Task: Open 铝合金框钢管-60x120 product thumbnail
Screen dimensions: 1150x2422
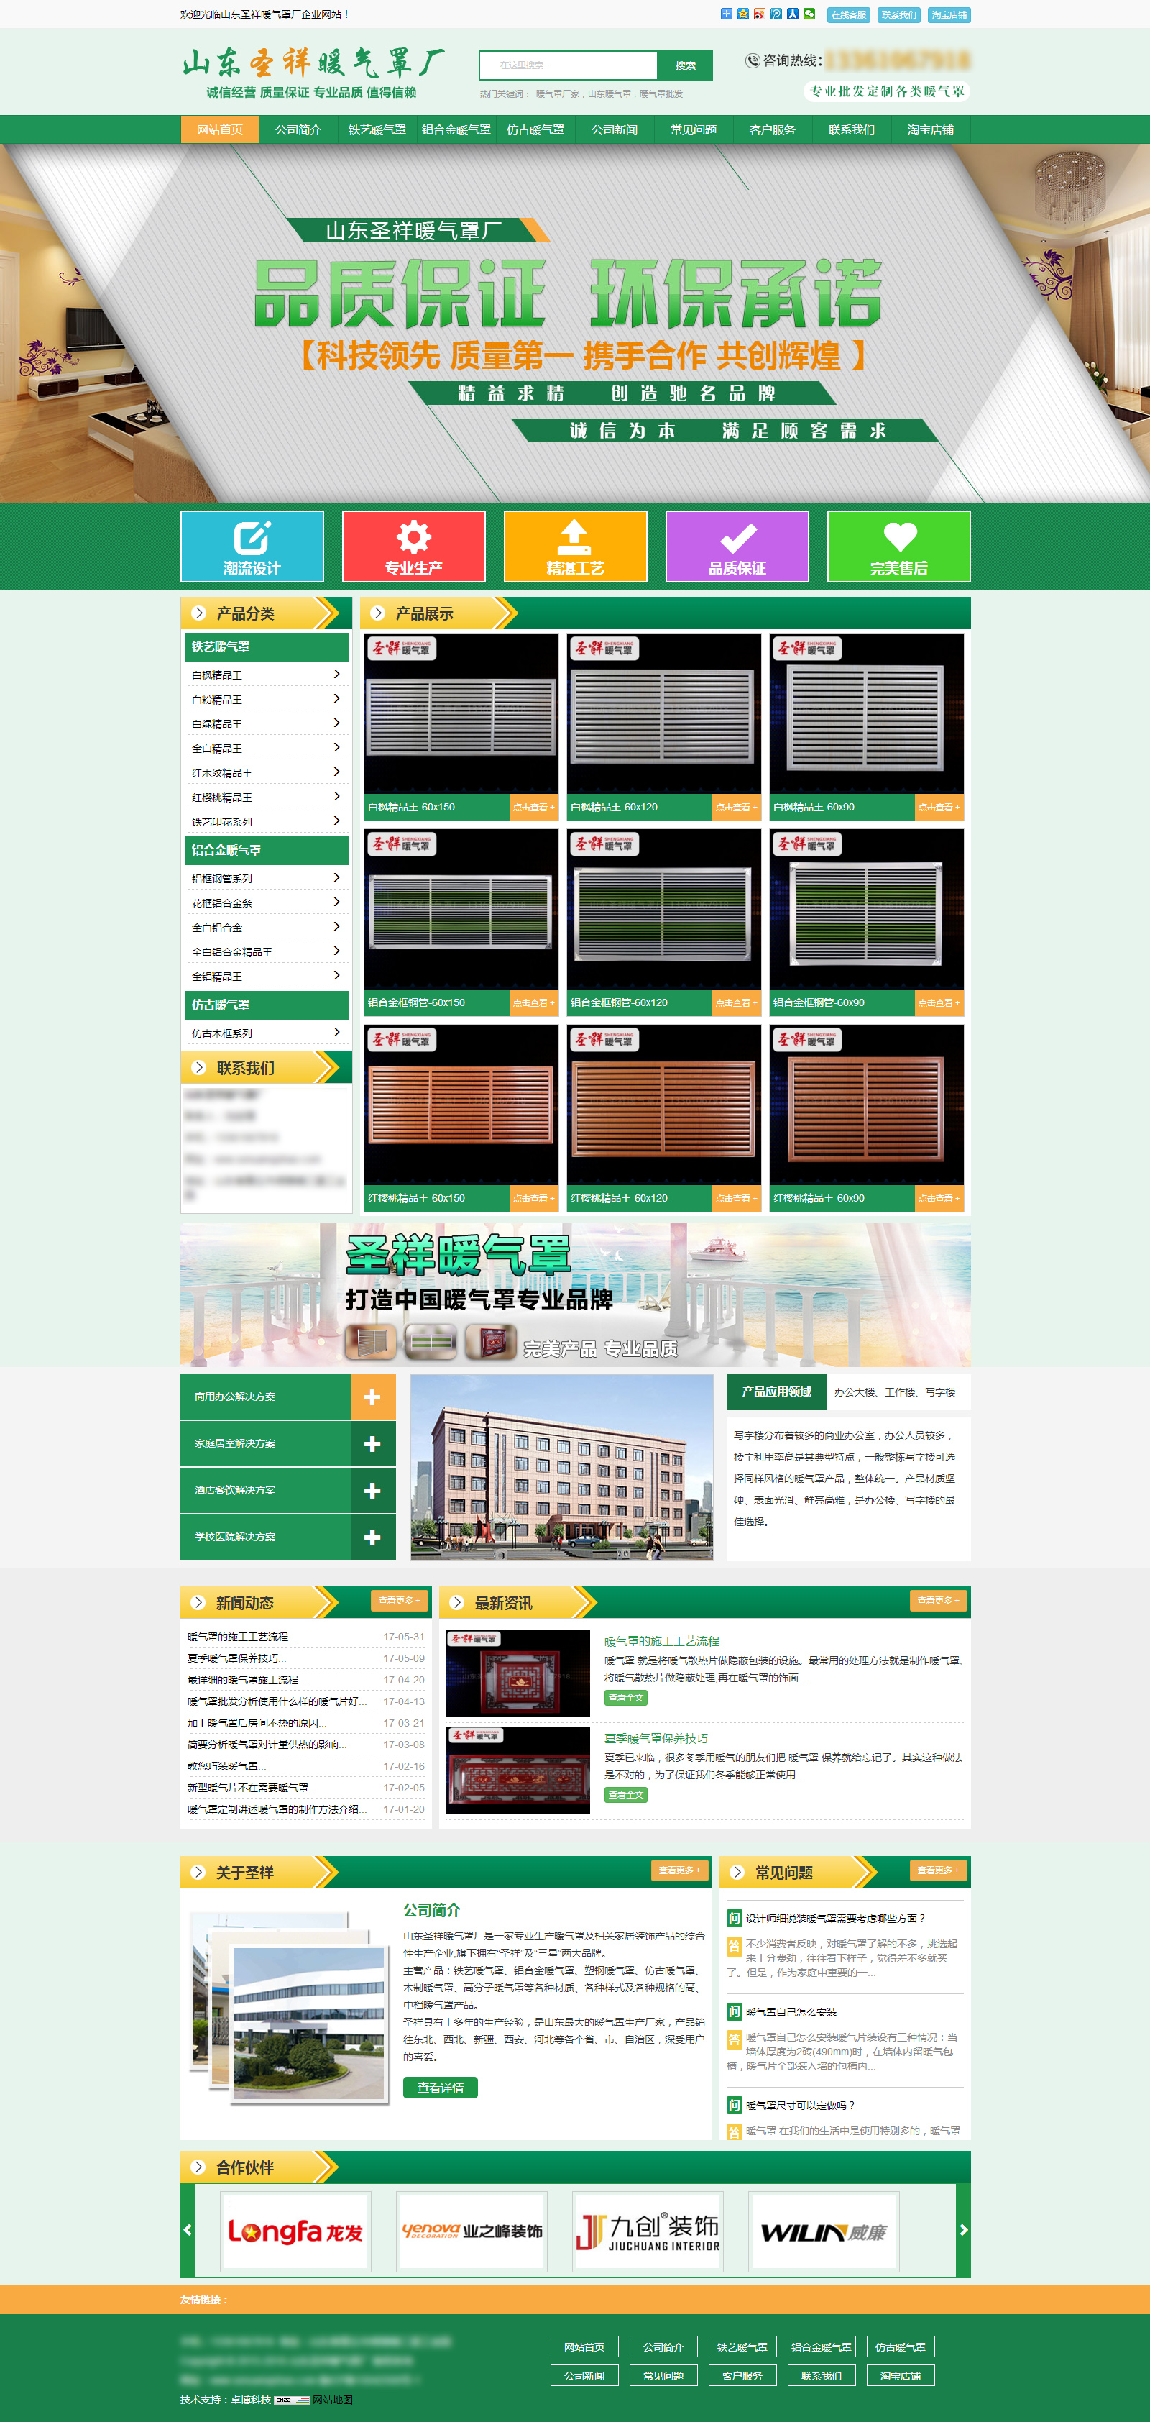Action: point(664,909)
